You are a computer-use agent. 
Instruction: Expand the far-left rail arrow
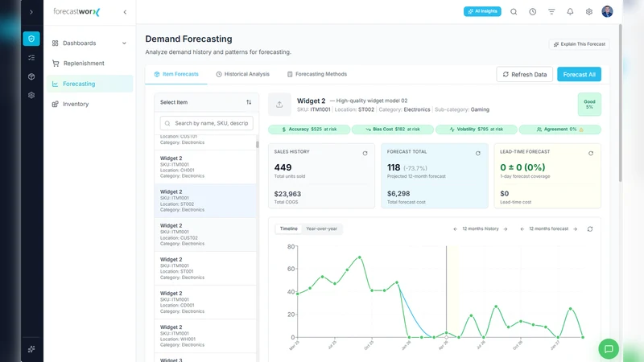coord(31,12)
